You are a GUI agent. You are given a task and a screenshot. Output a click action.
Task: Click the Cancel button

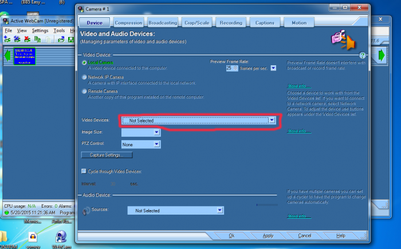click(x=305, y=236)
